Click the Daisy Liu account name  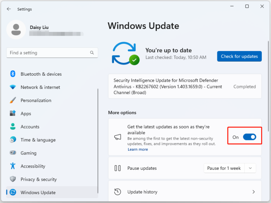39,27
